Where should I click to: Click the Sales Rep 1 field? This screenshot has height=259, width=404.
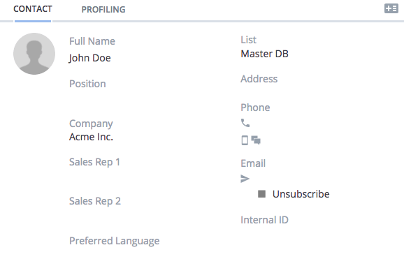click(x=94, y=162)
